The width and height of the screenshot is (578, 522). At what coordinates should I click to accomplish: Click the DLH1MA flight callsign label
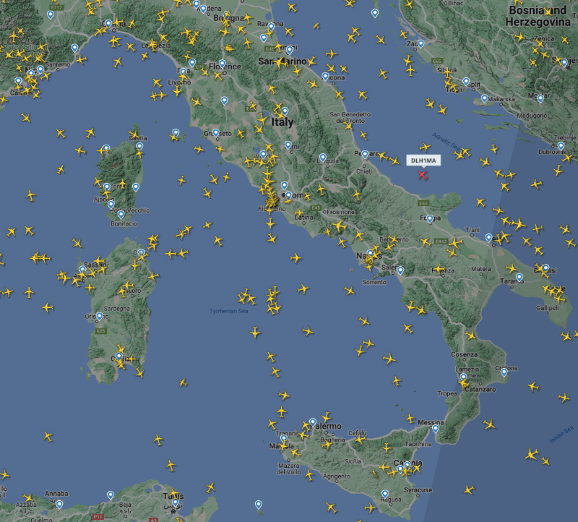click(423, 161)
